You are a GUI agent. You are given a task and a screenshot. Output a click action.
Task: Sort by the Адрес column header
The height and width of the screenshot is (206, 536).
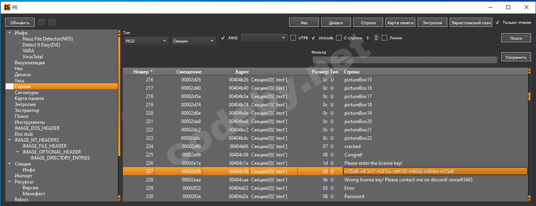(226, 72)
